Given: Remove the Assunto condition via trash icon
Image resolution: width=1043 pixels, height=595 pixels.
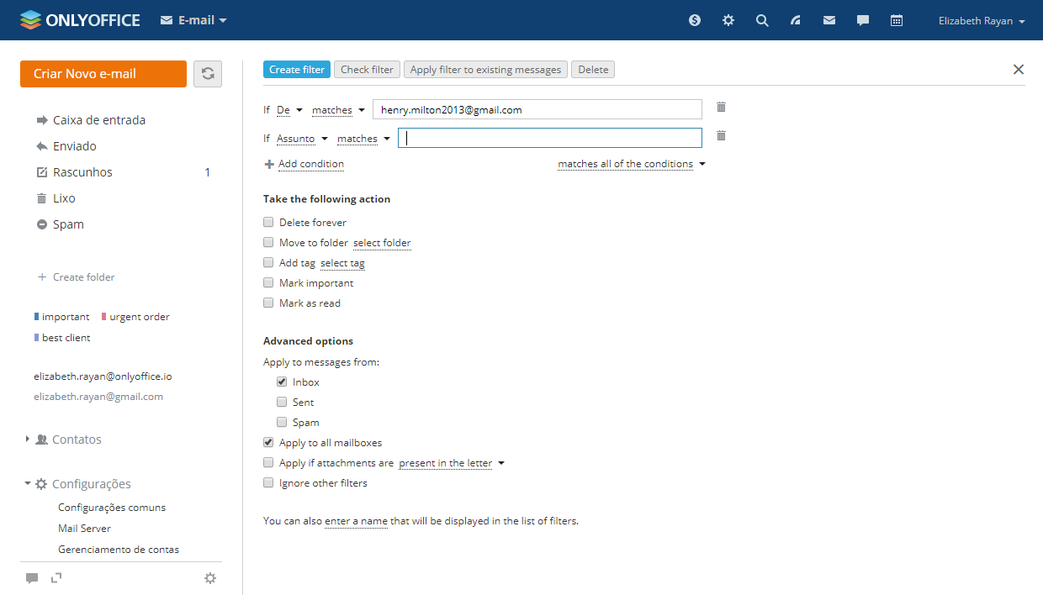Looking at the screenshot, I should click(x=721, y=135).
